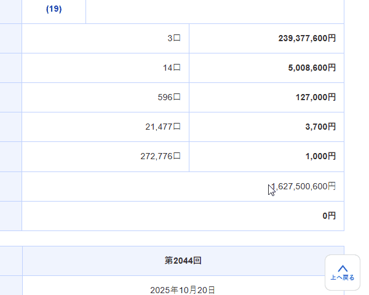Click the bonus number (19) link
This screenshot has height=295, width=369.
point(54,9)
